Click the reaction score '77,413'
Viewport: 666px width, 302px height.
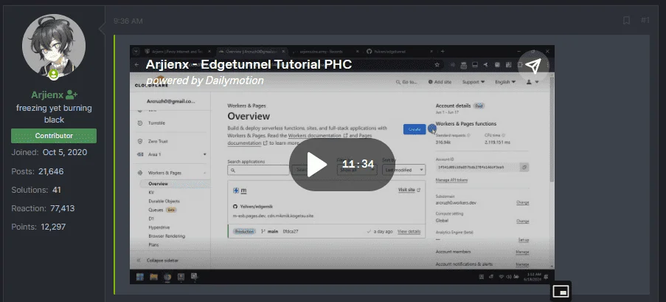click(63, 208)
